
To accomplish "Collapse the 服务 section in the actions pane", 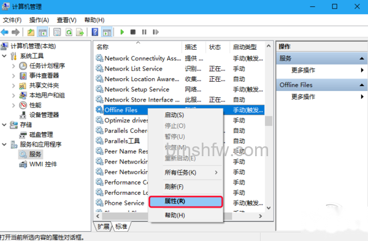I will click(362, 58).
